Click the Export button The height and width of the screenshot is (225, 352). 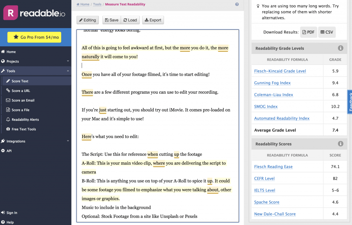click(153, 20)
